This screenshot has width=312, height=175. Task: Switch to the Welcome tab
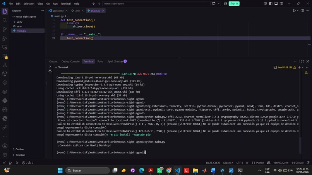[58, 11]
